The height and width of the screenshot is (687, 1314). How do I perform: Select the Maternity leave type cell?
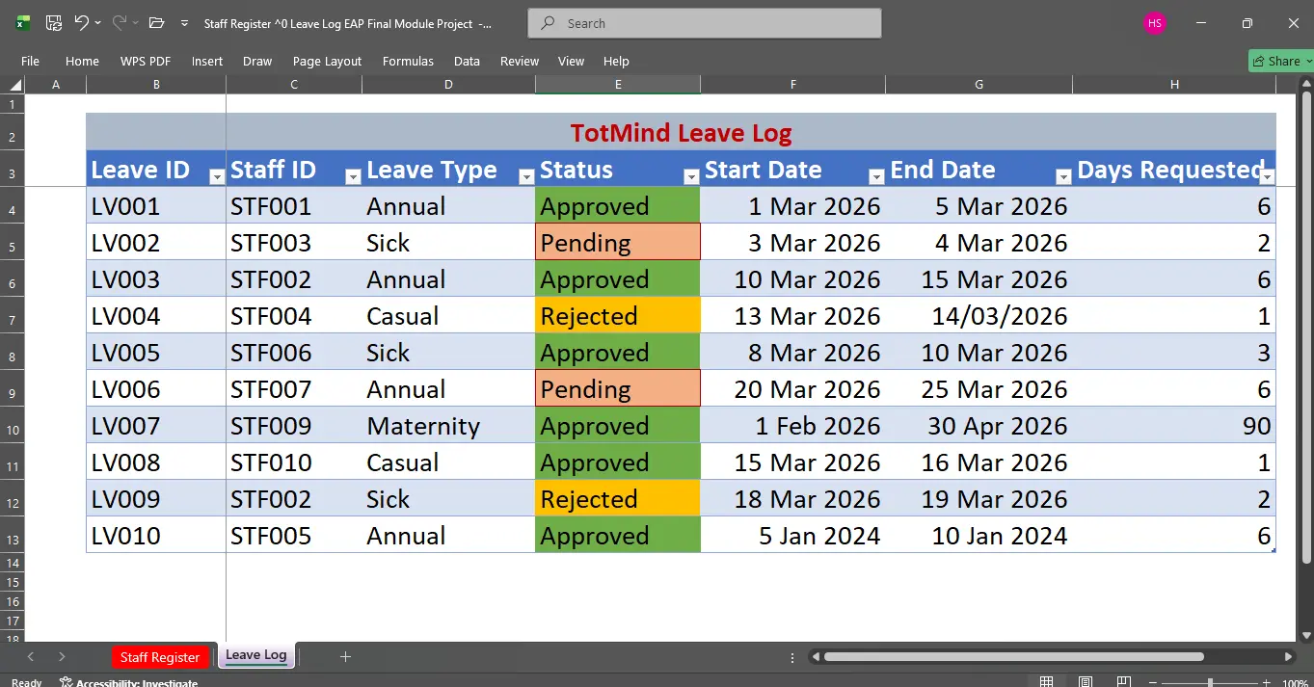pos(448,426)
